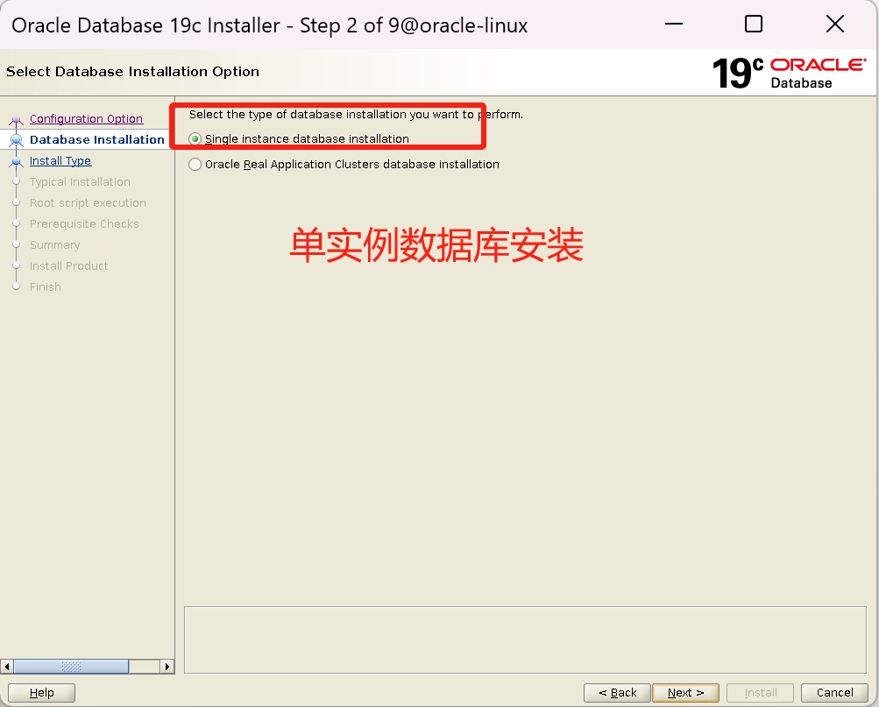Click the Prerequisite Checks step label

point(84,223)
